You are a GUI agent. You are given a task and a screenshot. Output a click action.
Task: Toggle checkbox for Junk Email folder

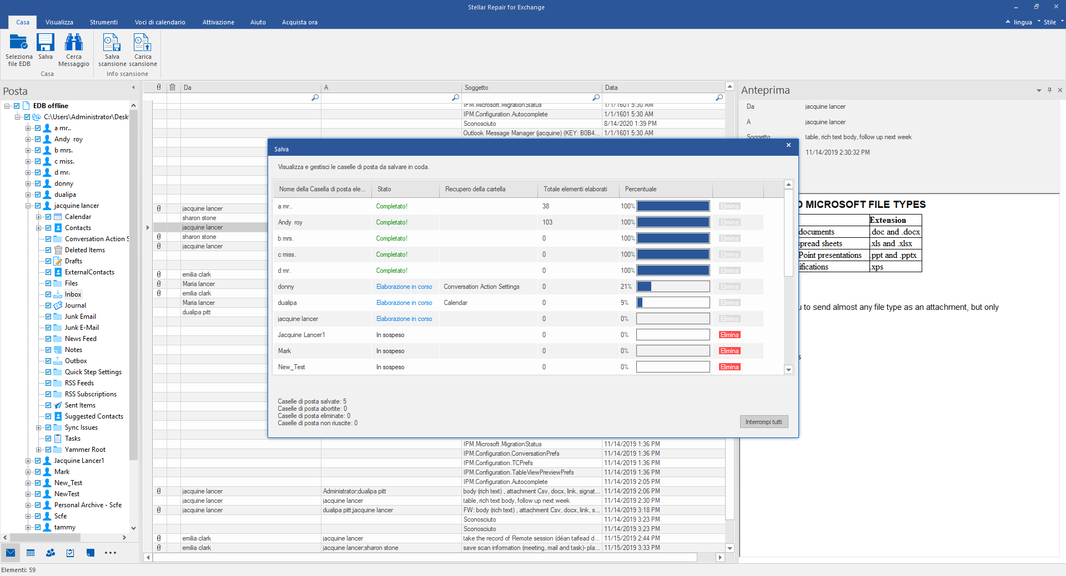point(48,317)
